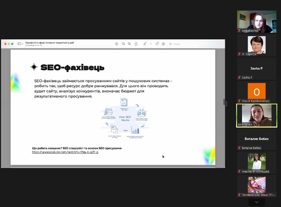The width and height of the screenshot is (281, 207).
Task: Click the SEO-фахівець heading
Action: 72,67
